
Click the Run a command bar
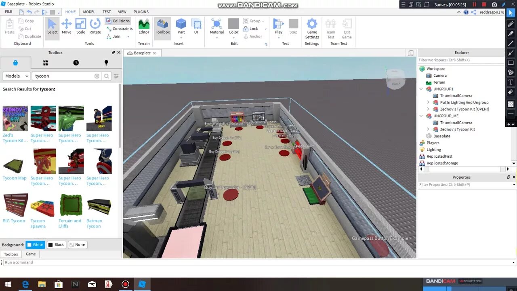(258, 262)
